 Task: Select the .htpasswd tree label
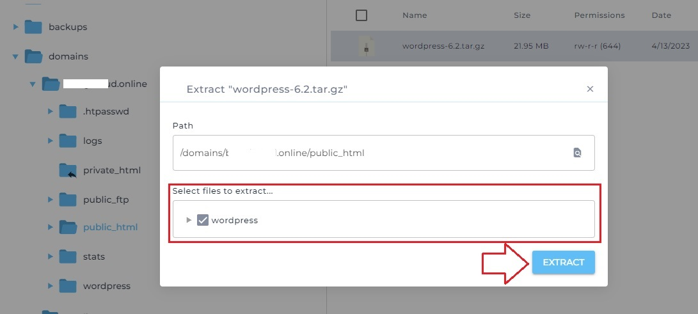[106, 112]
